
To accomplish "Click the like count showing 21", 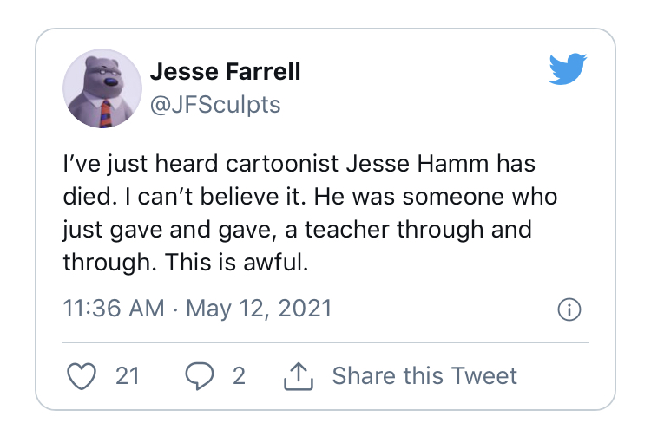I will click(127, 375).
